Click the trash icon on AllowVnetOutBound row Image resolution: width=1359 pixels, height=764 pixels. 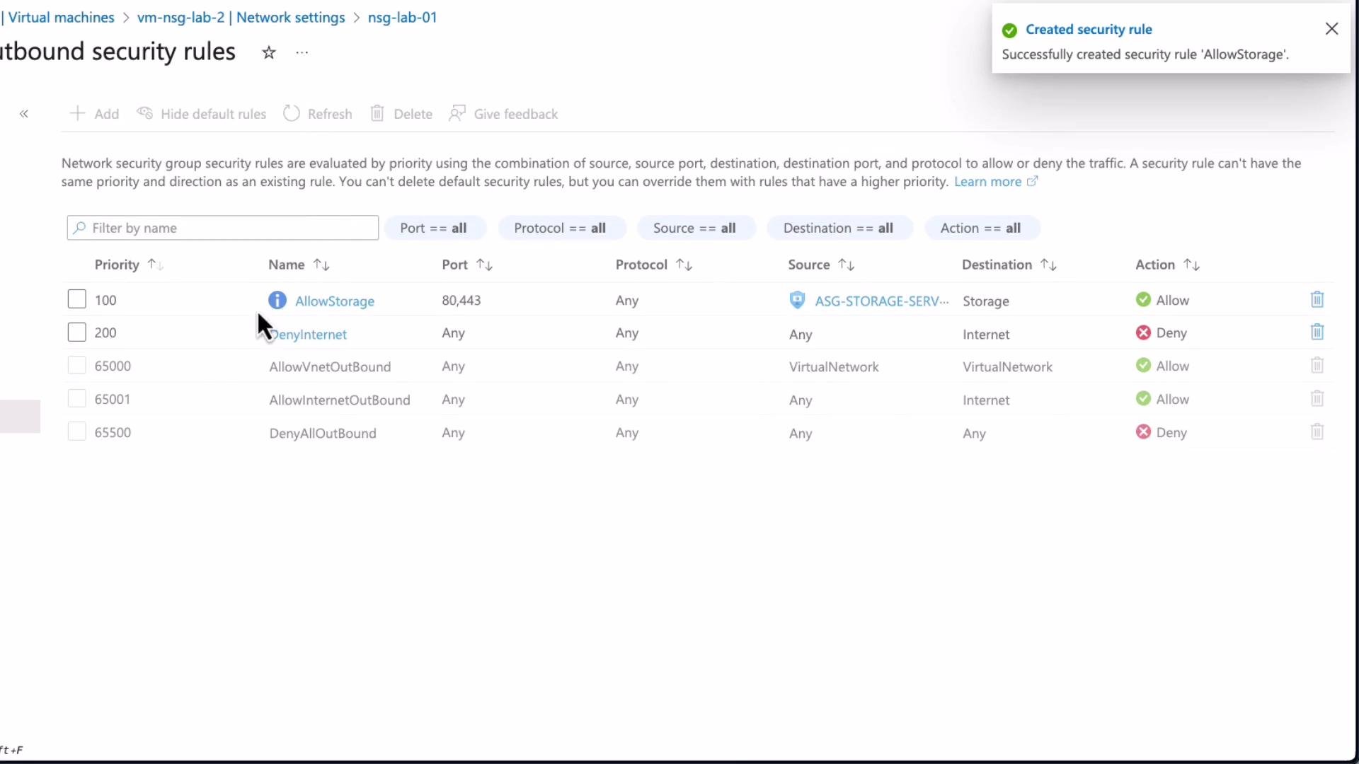pos(1317,366)
